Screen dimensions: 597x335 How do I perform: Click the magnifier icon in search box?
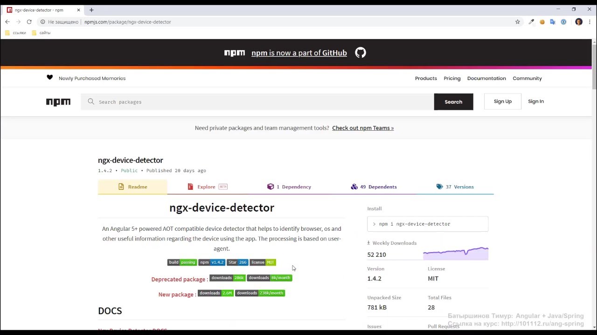click(91, 101)
